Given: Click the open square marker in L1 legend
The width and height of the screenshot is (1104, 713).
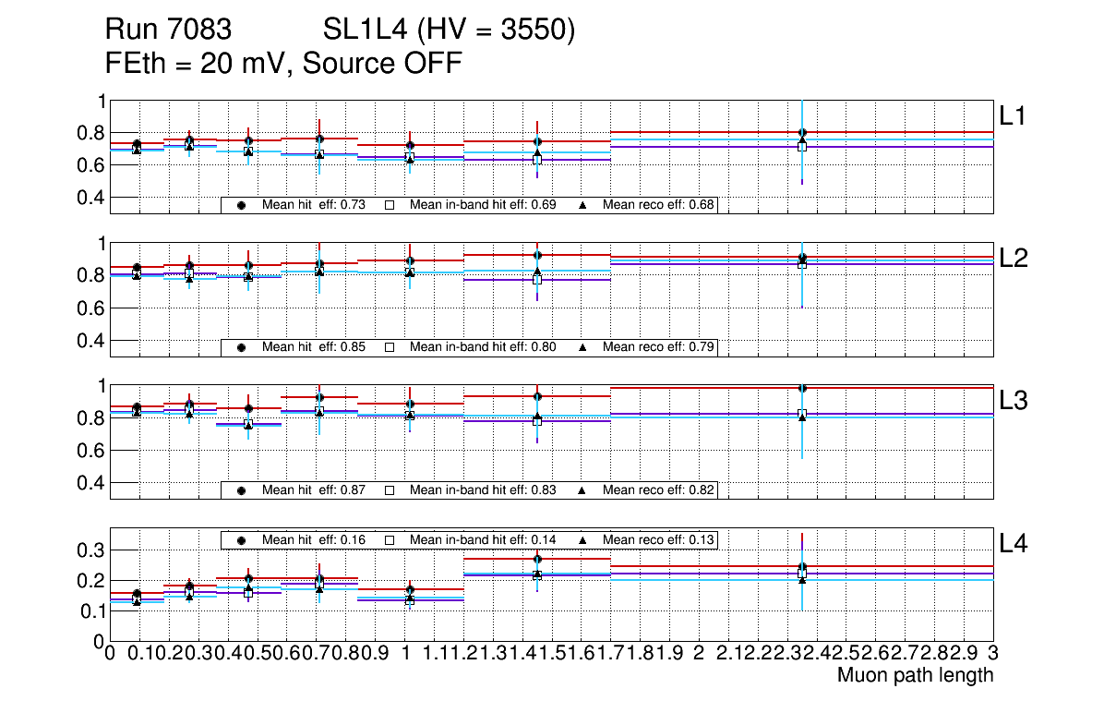Looking at the screenshot, I should [x=390, y=205].
